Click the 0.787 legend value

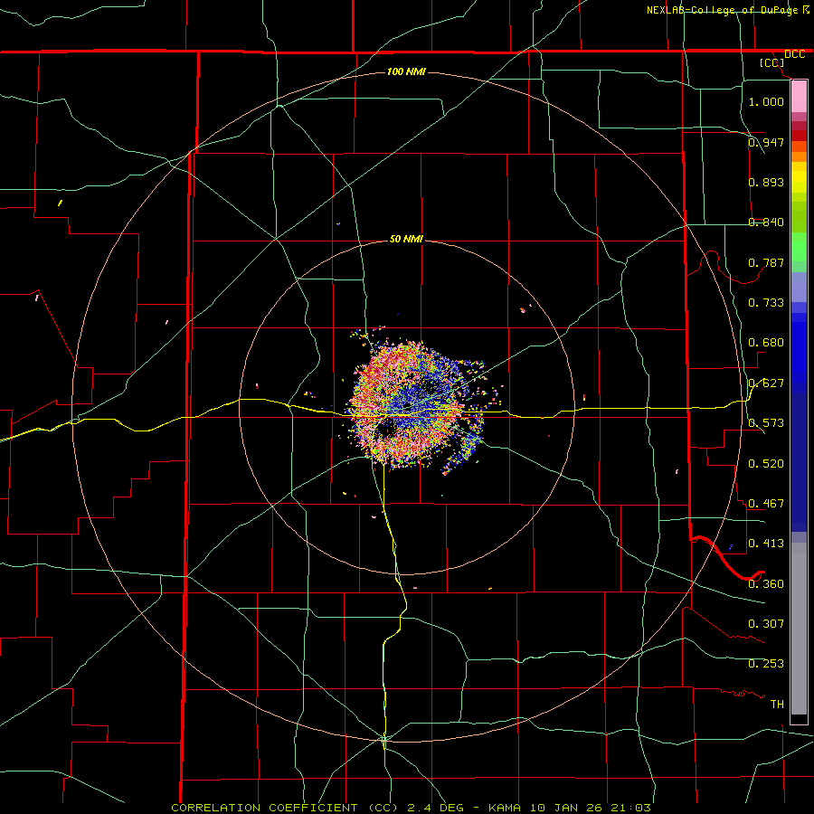tap(766, 262)
